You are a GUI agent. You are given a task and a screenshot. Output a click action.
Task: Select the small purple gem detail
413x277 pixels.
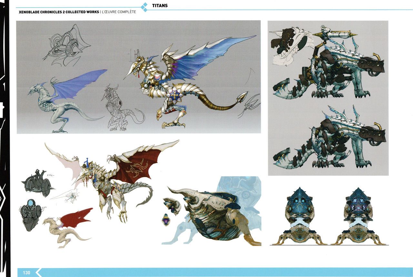coord(166,220)
